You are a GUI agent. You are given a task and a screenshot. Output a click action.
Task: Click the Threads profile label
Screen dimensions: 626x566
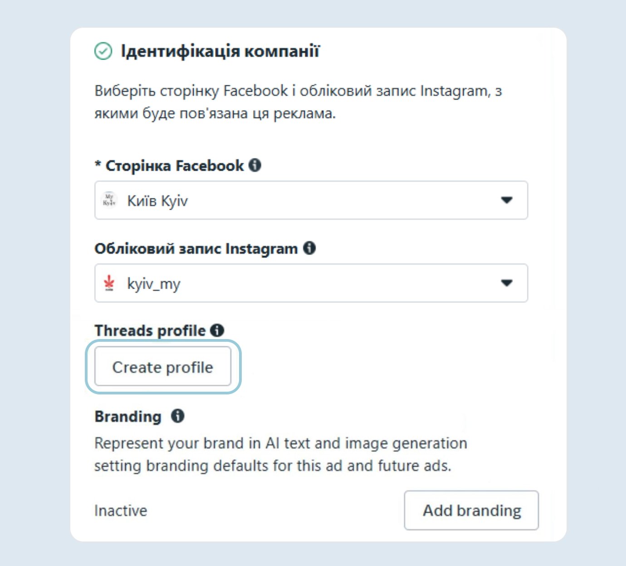click(x=150, y=331)
